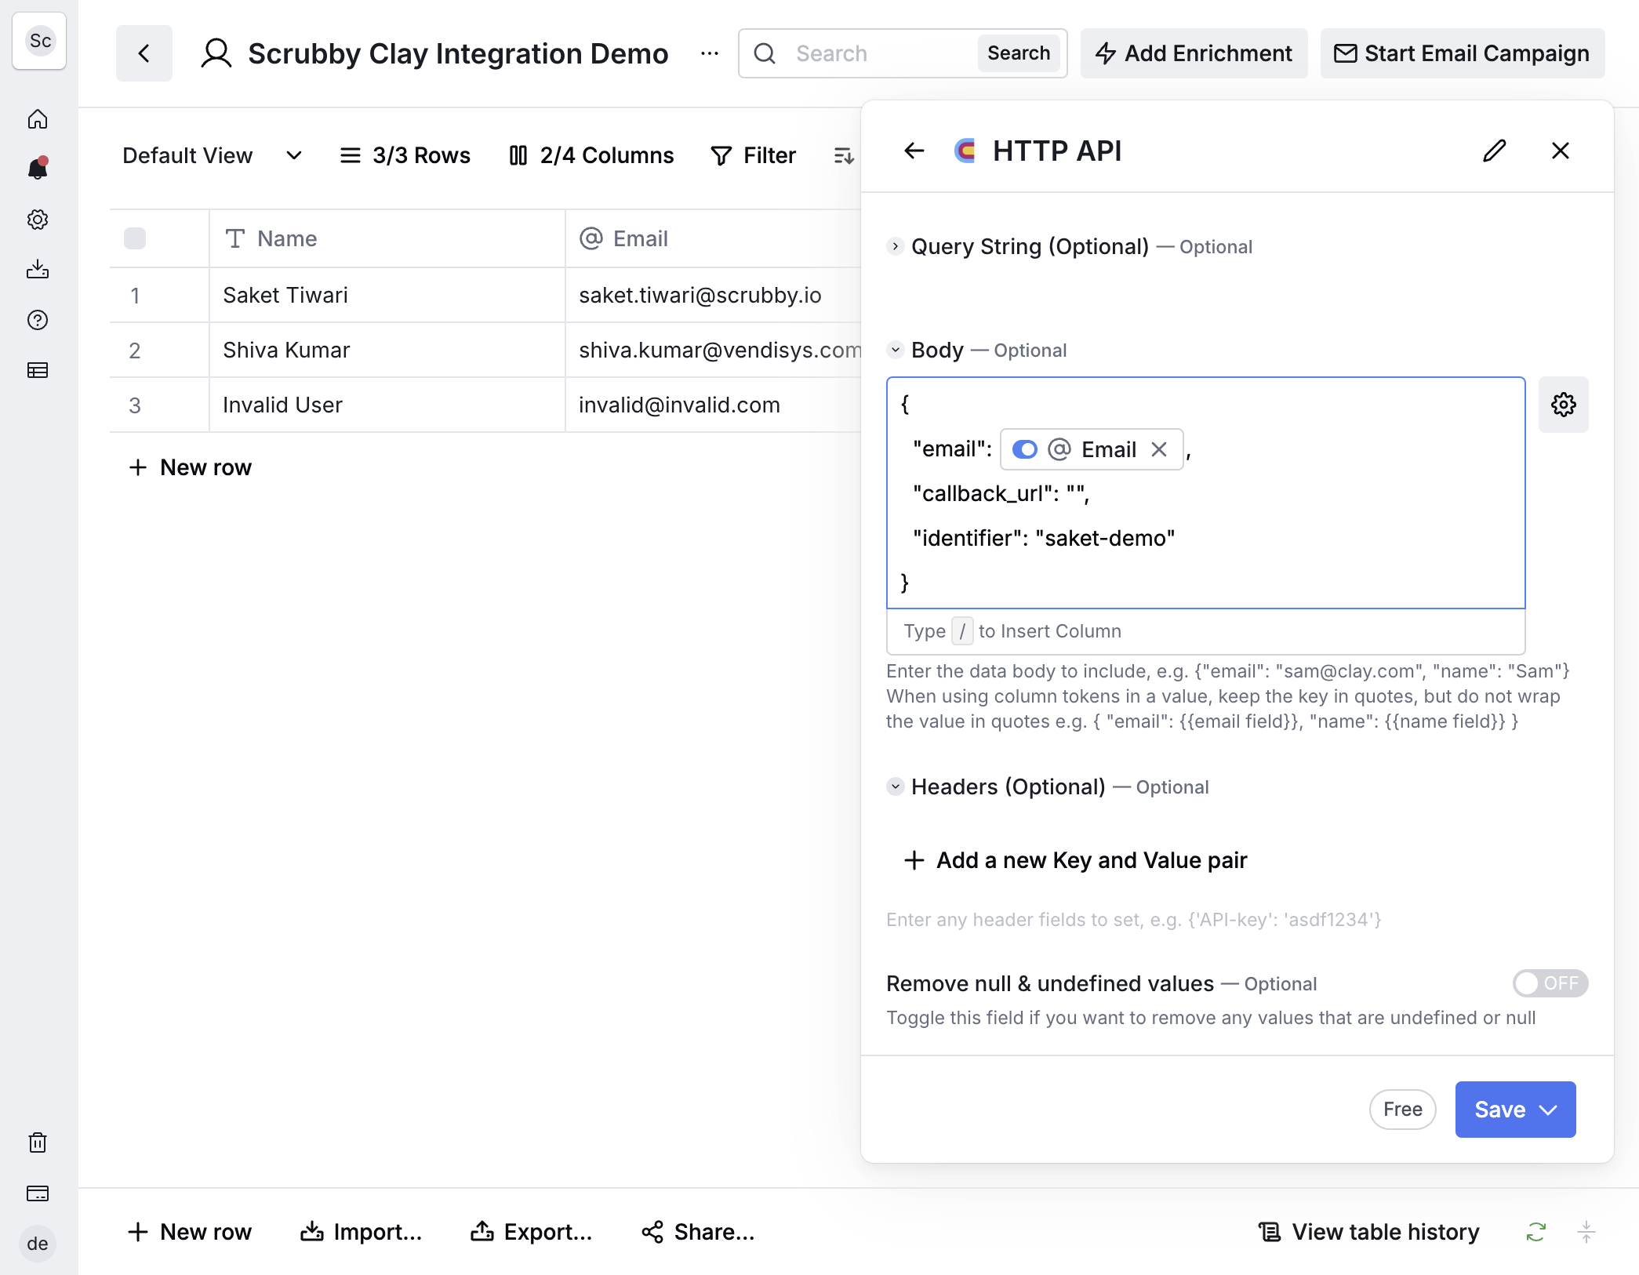Open the table more options ellipsis
Image resolution: width=1639 pixels, height=1275 pixels.
coord(710,53)
